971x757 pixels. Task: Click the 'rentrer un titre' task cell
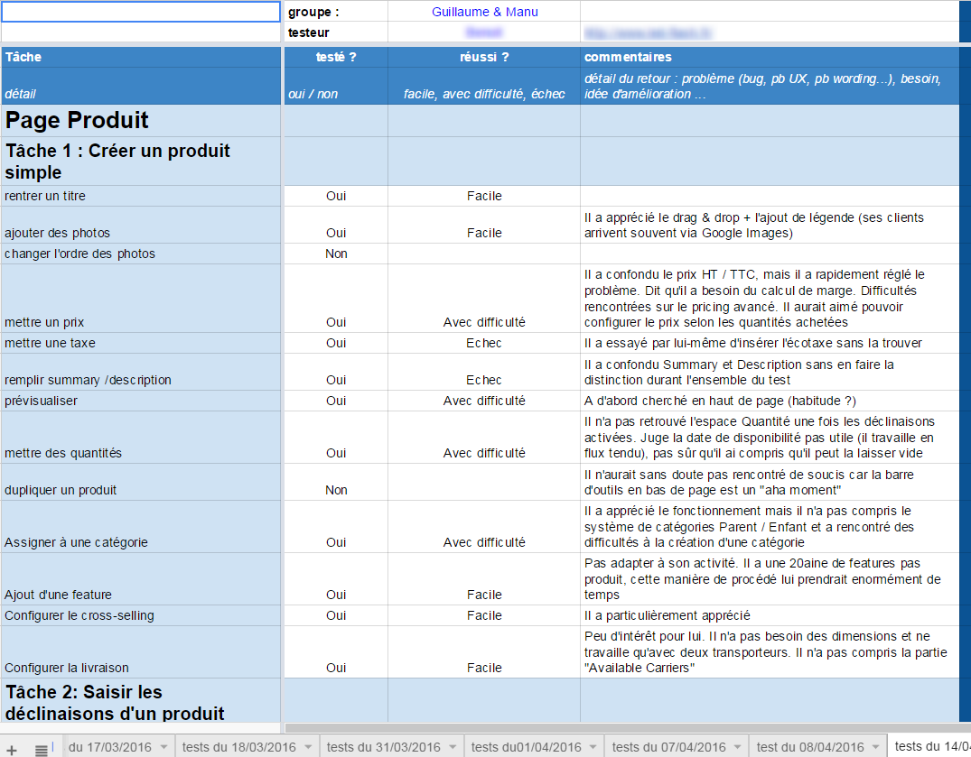click(x=141, y=196)
